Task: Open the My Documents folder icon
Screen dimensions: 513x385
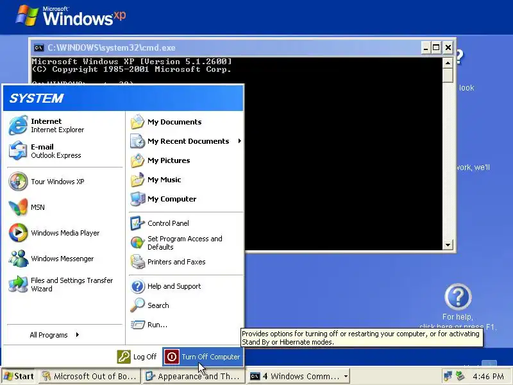Action: pos(137,122)
